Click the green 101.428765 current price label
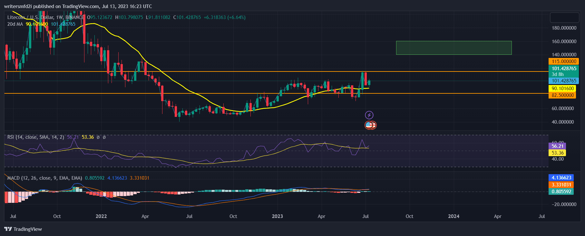 pos(564,69)
